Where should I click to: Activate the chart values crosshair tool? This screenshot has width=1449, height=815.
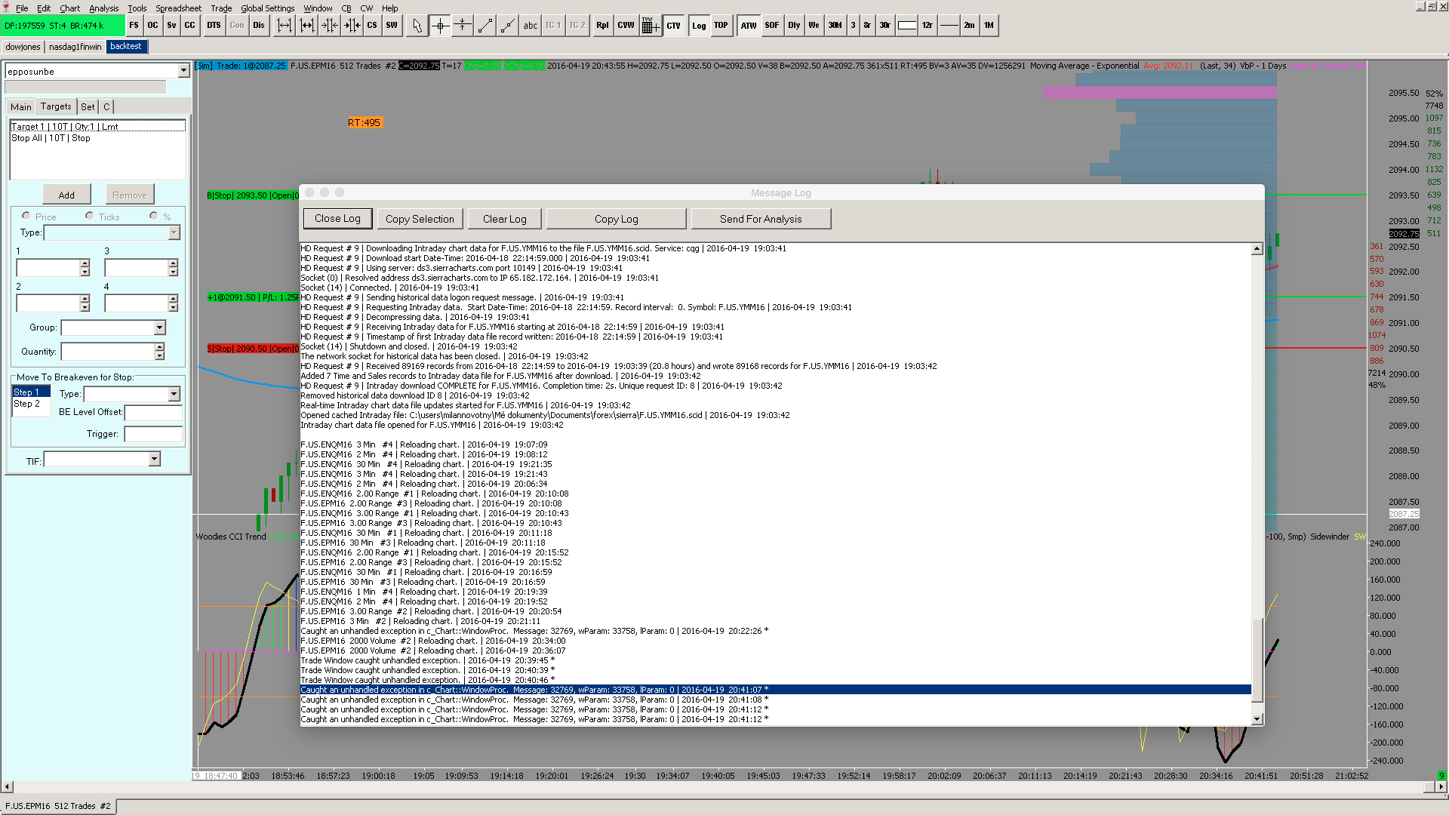point(440,26)
